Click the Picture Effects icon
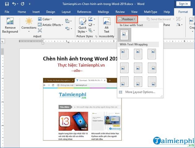Image resolution: width=195 pixels, height=148 pixels. coord(90,25)
